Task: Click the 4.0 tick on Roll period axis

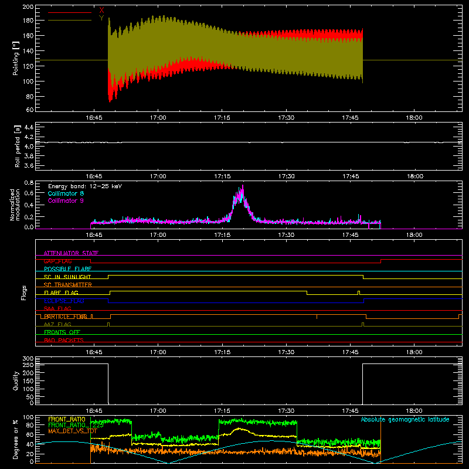Action: point(29,147)
